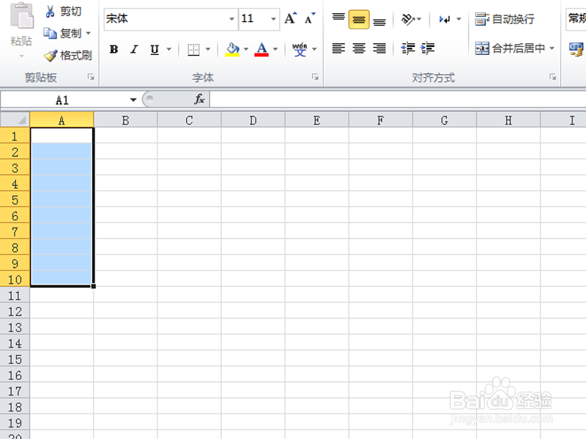Screen dimensions: 586x439
Task: Decrease indent icon
Action: (x=408, y=48)
